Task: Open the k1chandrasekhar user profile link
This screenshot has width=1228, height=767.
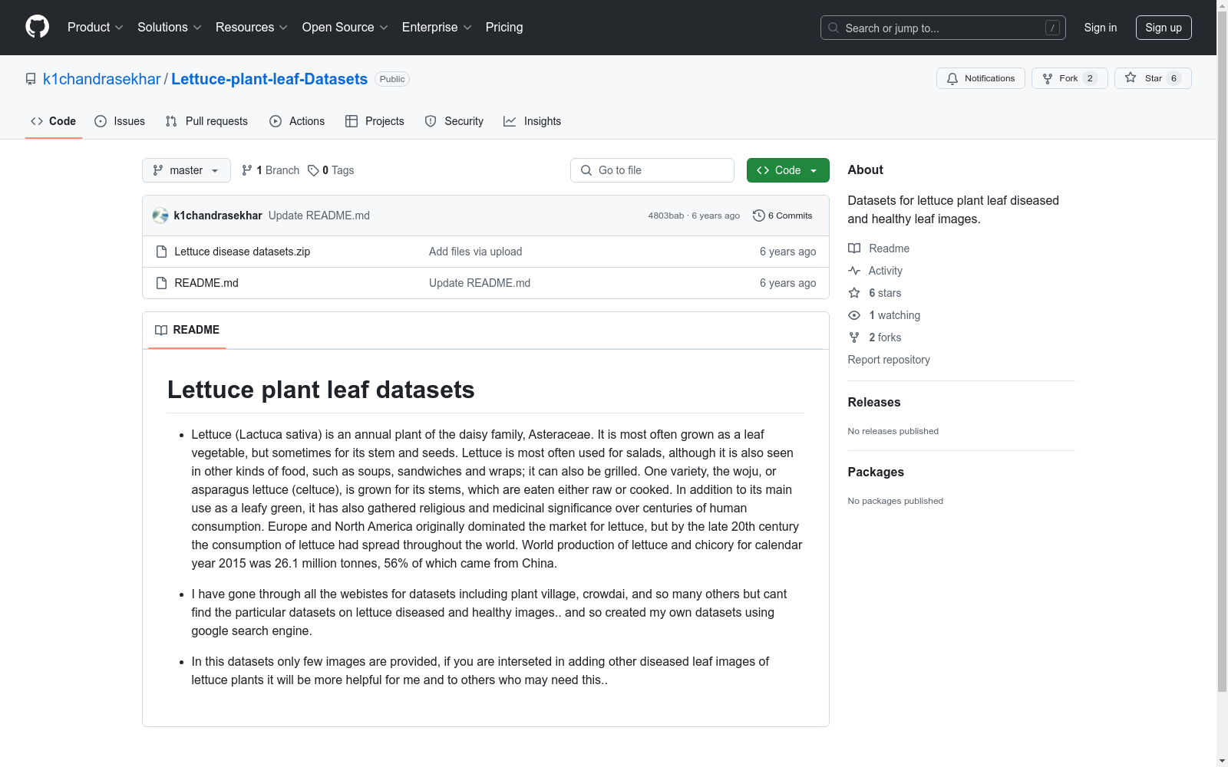Action: [x=101, y=79]
